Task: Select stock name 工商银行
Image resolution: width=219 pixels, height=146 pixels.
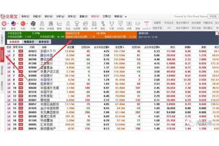Action: tap(46, 64)
